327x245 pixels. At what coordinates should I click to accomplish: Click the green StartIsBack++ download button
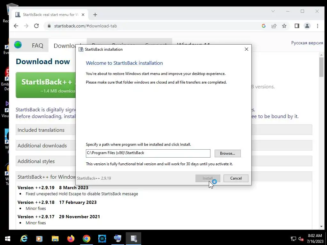pyautogui.click(x=46, y=85)
